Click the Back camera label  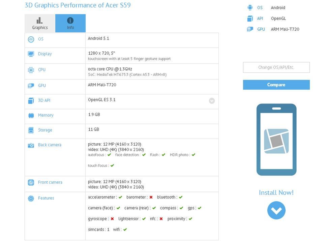(50, 145)
